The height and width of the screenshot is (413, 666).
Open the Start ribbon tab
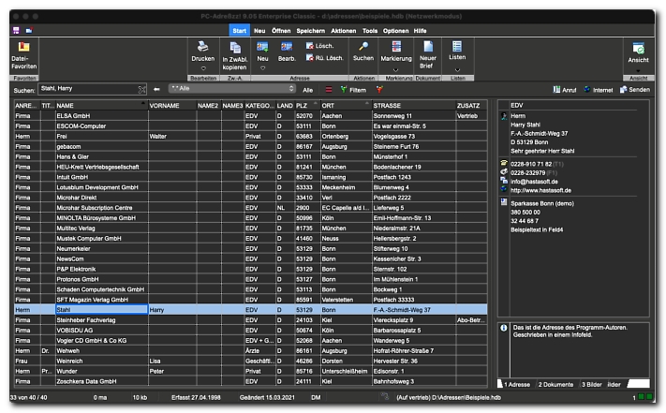239,31
